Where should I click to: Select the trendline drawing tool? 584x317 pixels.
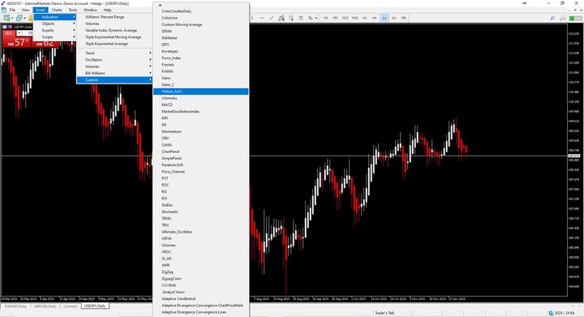coord(272,18)
